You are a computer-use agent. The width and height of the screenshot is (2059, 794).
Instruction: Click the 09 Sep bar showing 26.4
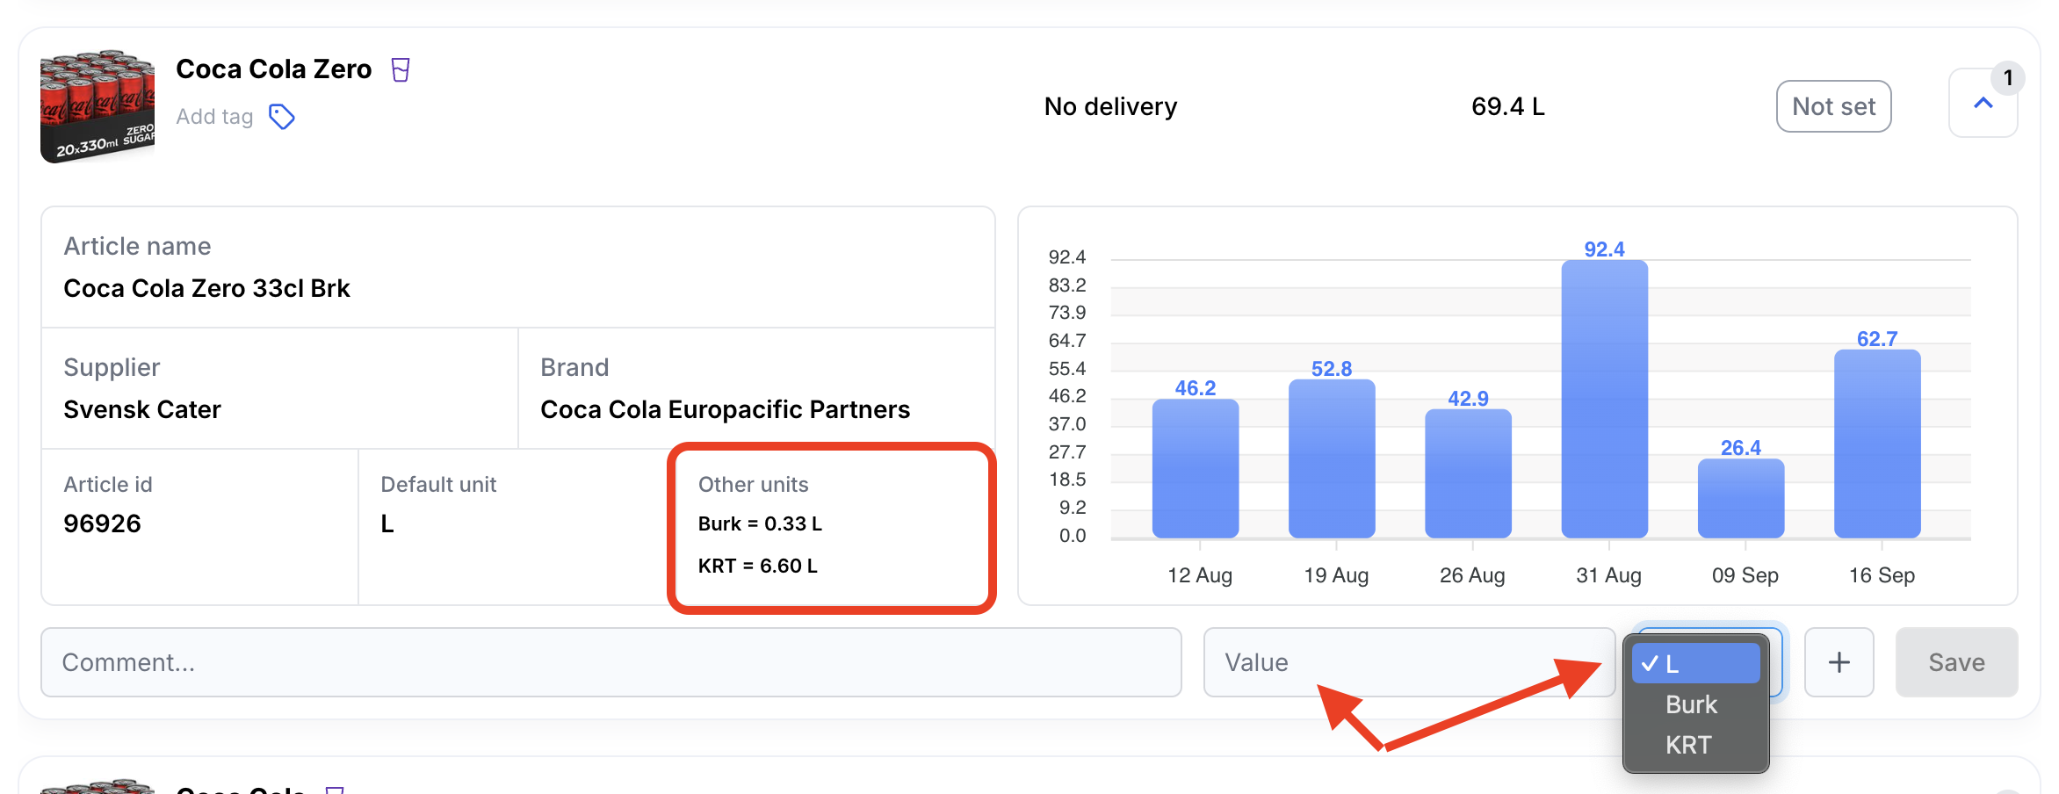point(1740,498)
